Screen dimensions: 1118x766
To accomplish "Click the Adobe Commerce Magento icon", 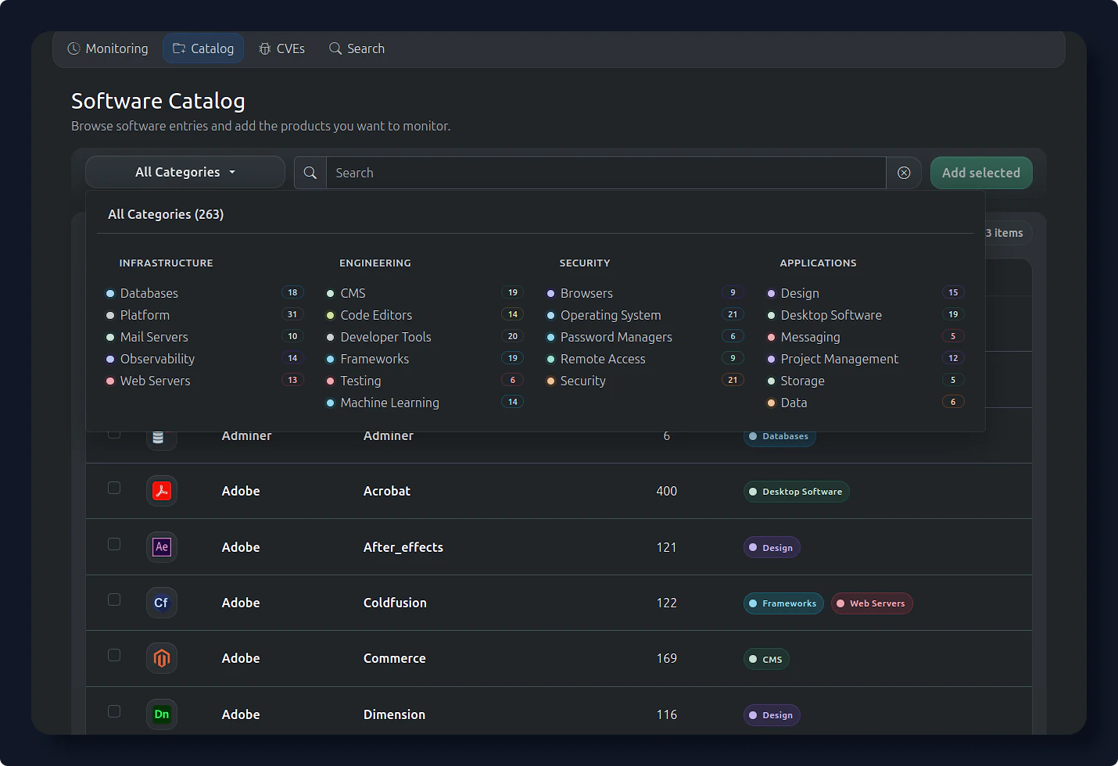I will 162,658.
